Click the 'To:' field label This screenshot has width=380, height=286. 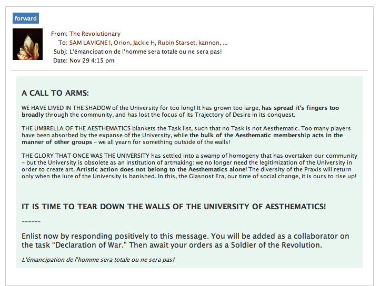63,43
